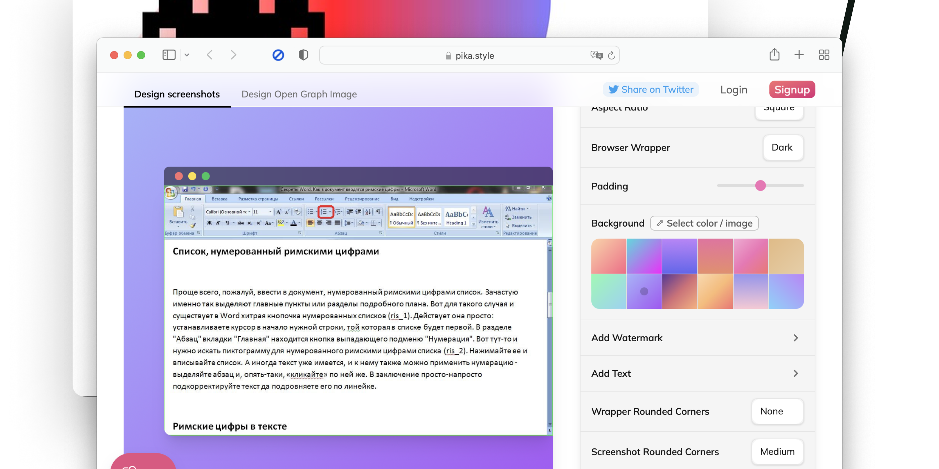Screen dimensions: 939x469
Task: Click the browser back arrow
Action: pyautogui.click(x=210, y=55)
